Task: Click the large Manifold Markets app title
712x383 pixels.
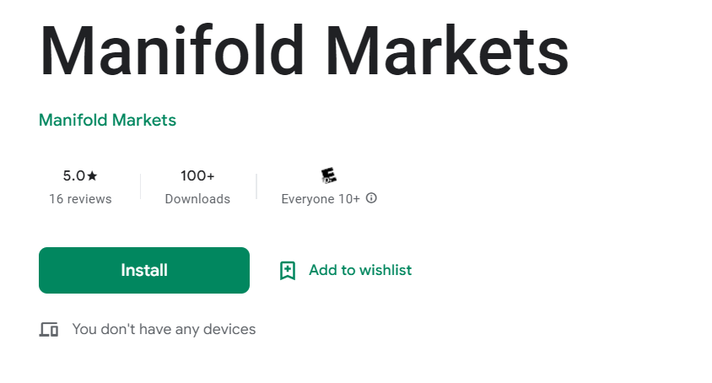Action: pyautogui.click(x=304, y=51)
